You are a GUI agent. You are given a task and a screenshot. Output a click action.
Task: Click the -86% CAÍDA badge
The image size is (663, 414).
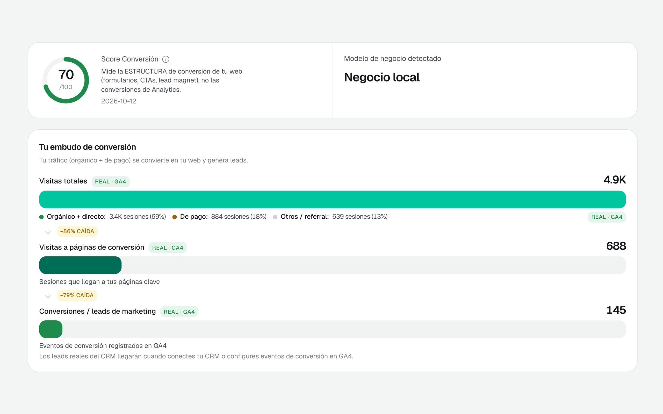pos(77,231)
